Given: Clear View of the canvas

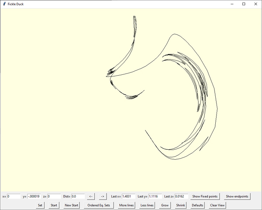Looking at the screenshot, I should (217, 205).
